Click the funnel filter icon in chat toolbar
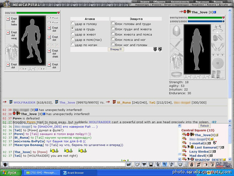Image resolution: width=234 pixels, height=176 pixels. (144, 165)
